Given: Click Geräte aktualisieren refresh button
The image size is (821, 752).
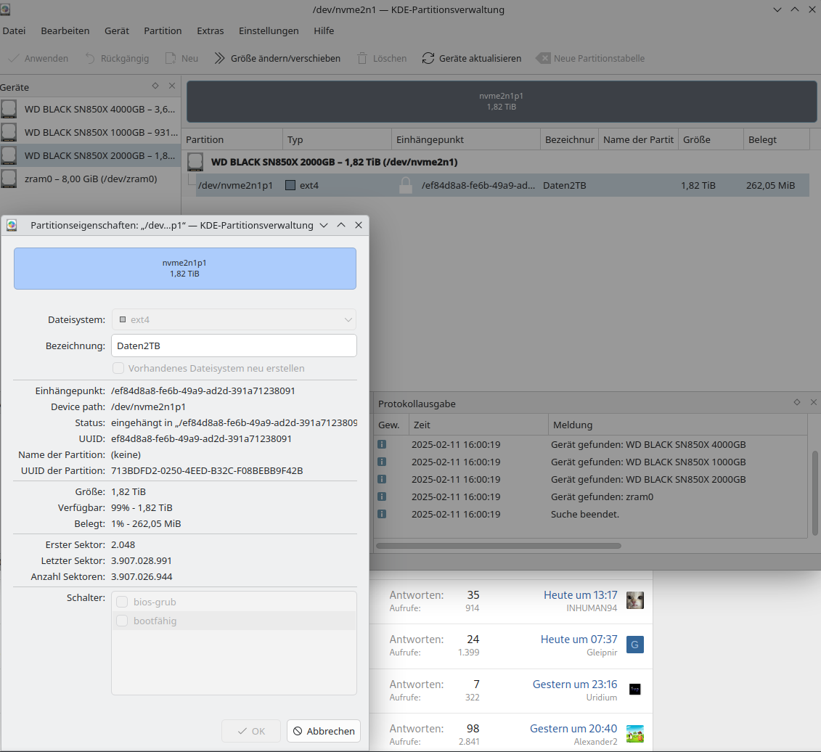Looking at the screenshot, I should coord(471,58).
